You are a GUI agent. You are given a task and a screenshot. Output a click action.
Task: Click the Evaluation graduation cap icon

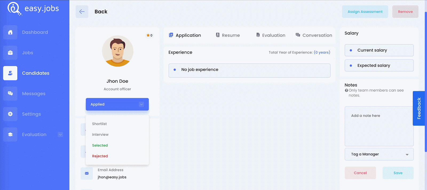(x=10, y=134)
